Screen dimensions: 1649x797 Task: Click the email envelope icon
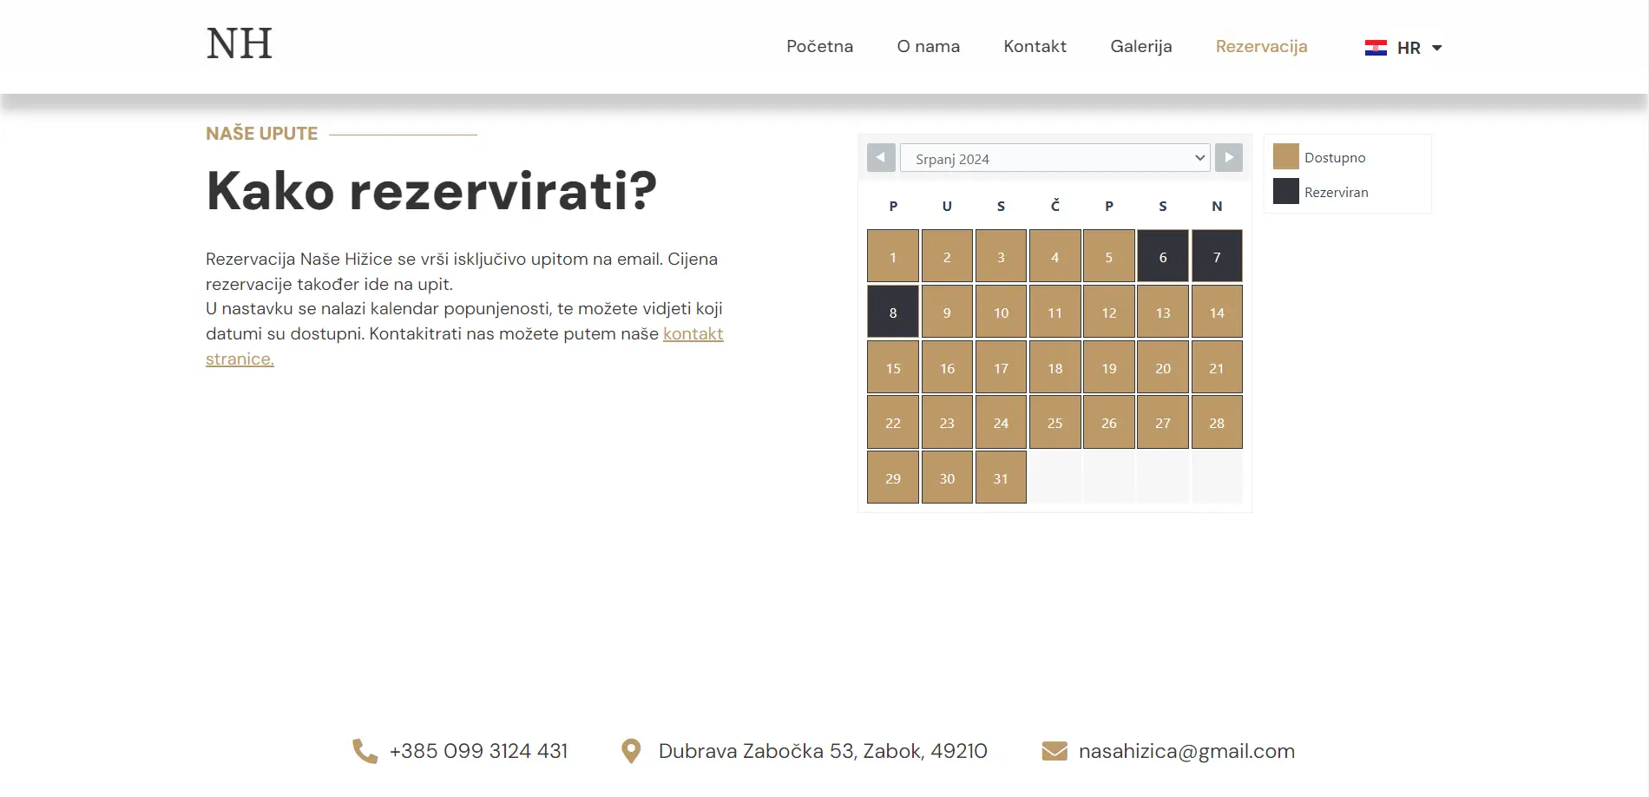click(x=1054, y=751)
